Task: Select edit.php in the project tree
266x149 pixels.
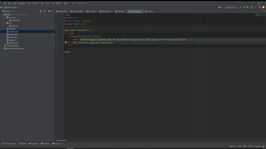Action: [x=11, y=29]
